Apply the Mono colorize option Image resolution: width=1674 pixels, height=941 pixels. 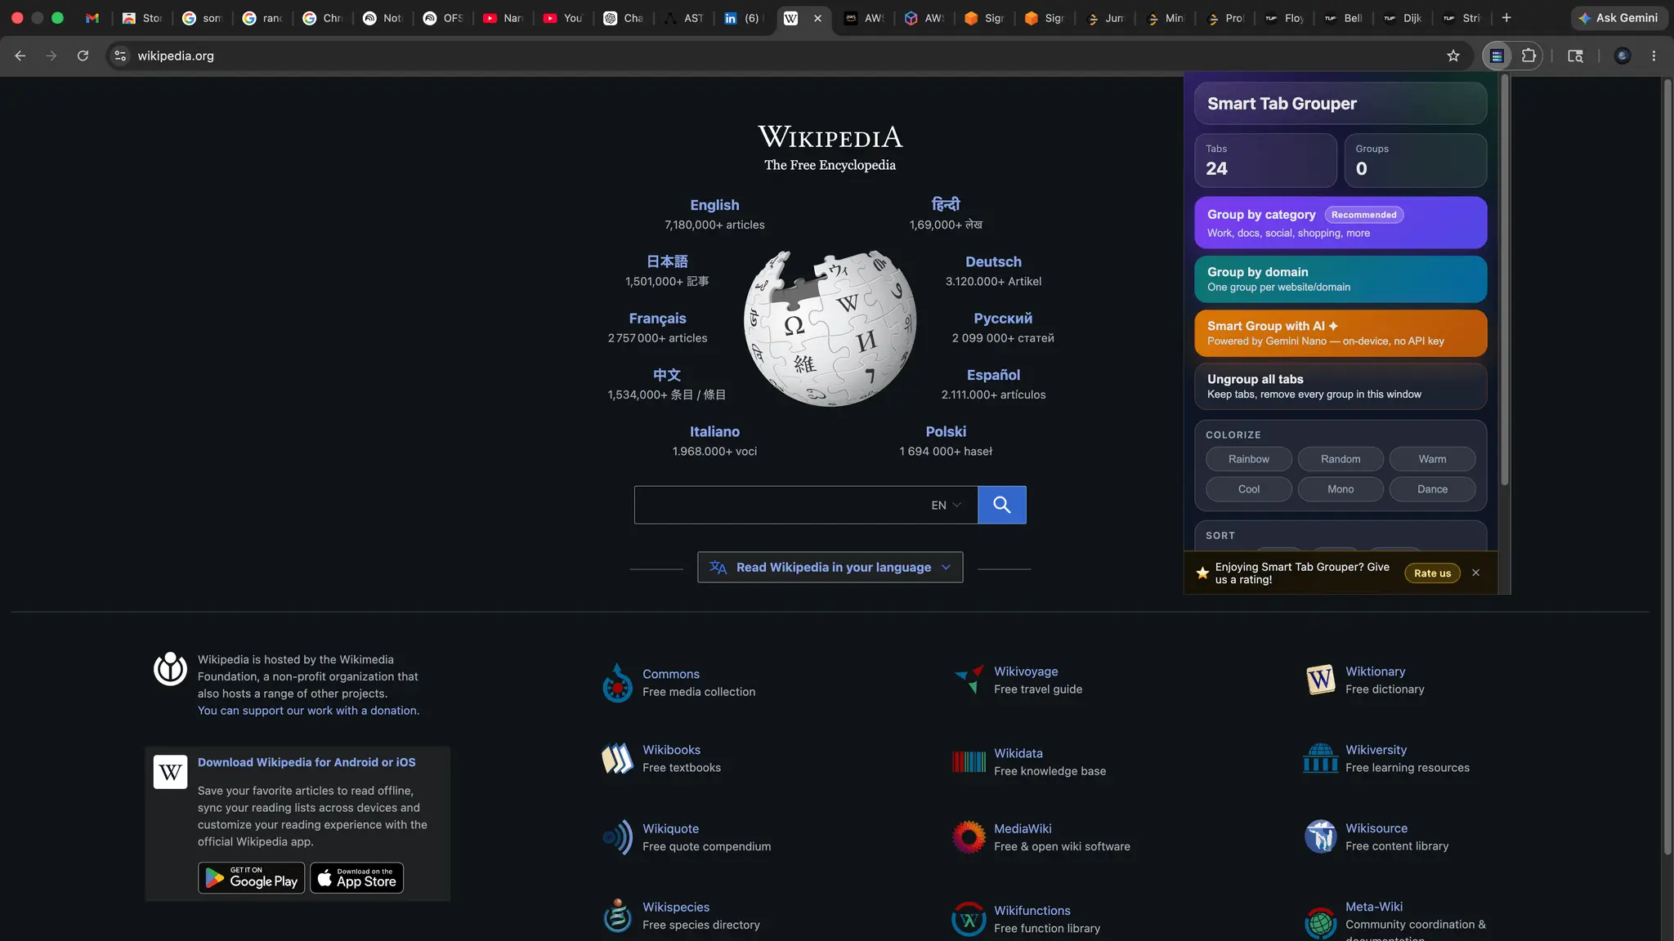click(x=1341, y=489)
